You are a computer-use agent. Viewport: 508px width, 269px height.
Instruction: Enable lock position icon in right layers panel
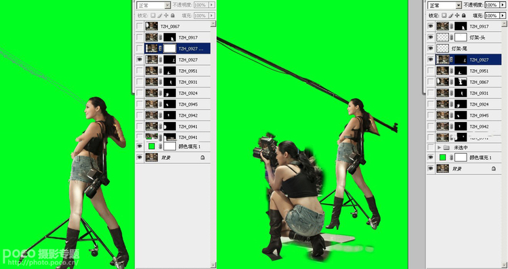point(457,15)
